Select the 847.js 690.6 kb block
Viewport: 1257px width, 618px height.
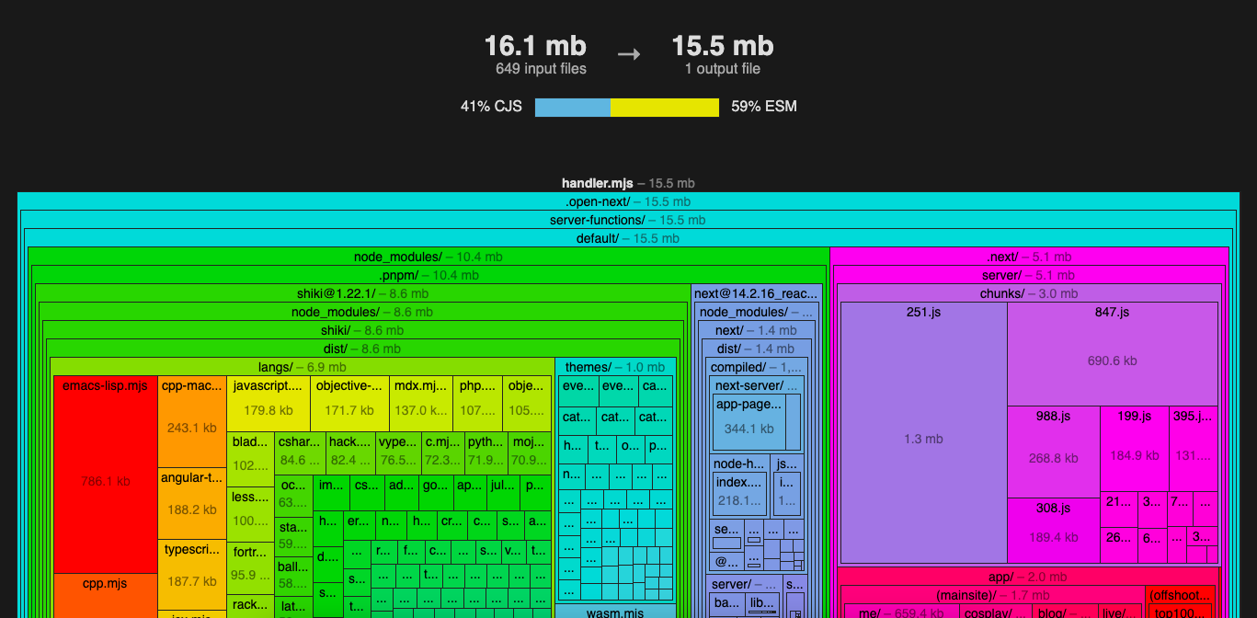click(x=1113, y=354)
